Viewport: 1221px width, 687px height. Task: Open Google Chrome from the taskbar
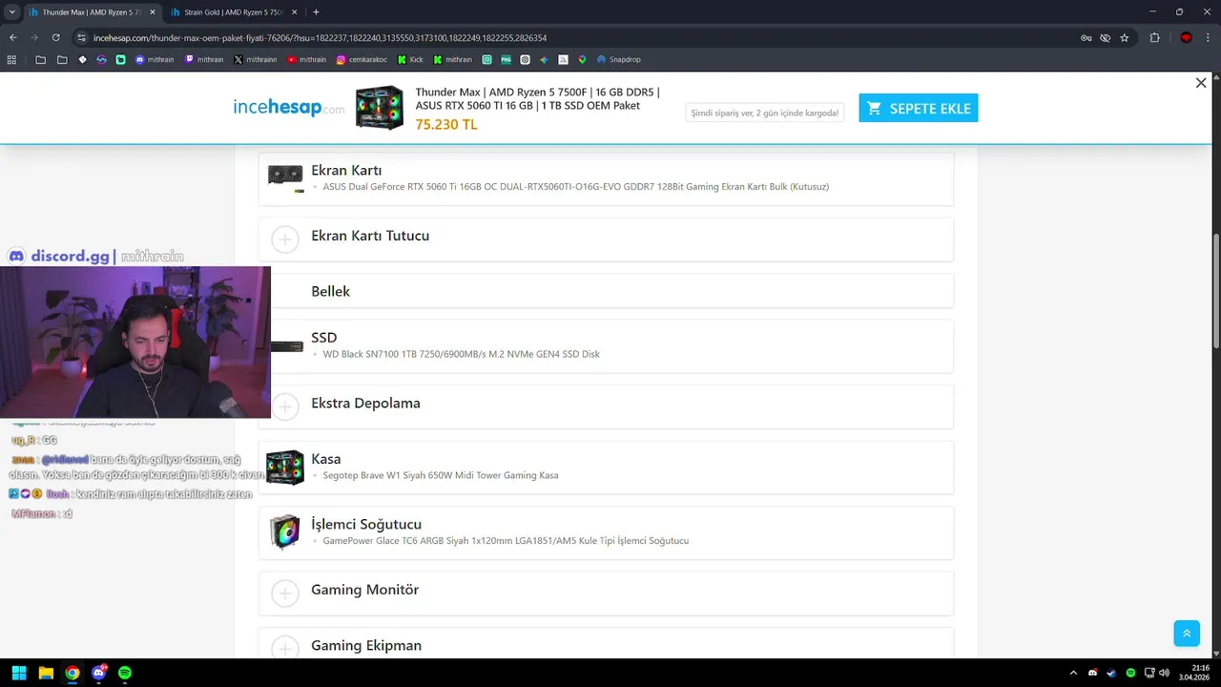[x=72, y=673]
